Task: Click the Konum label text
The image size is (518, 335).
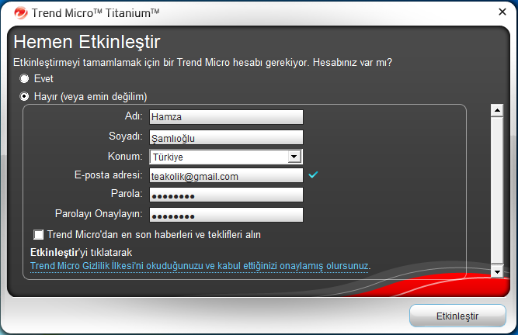Action: [125, 157]
